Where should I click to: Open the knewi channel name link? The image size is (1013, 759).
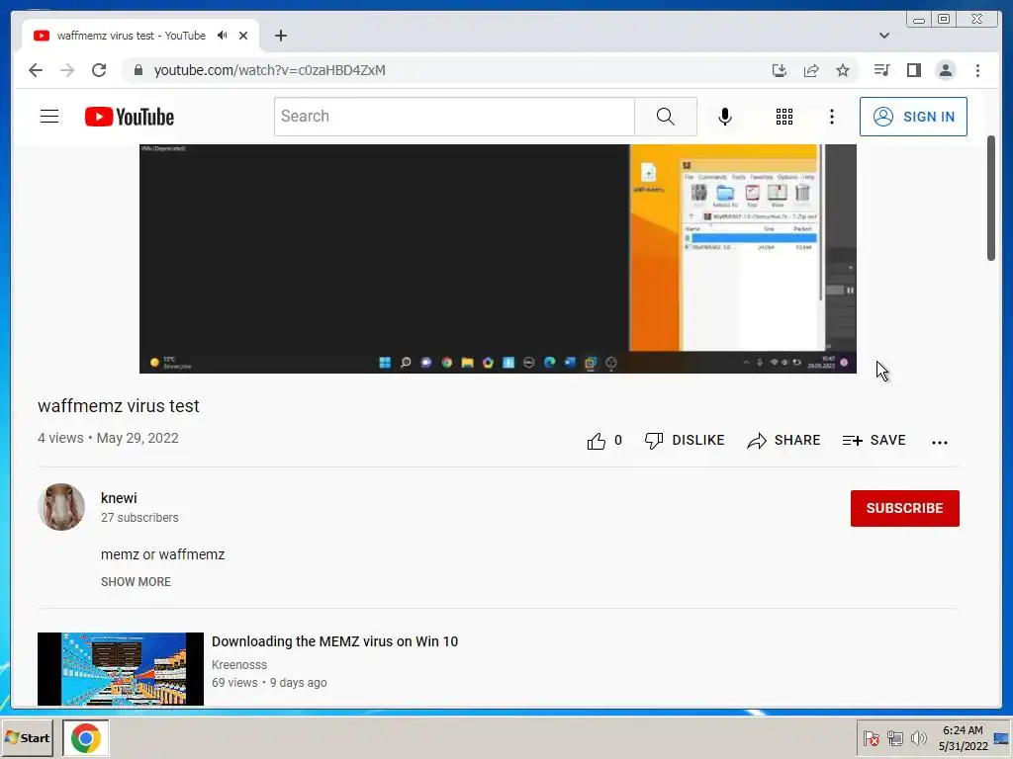click(x=119, y=498)
